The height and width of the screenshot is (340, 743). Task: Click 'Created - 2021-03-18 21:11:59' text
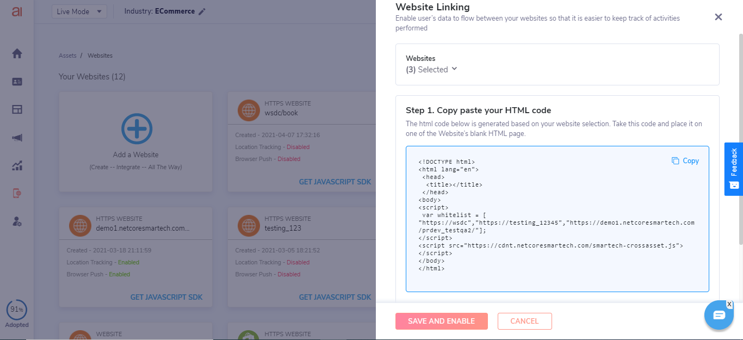pyautogui.click(x=109, y=250)
